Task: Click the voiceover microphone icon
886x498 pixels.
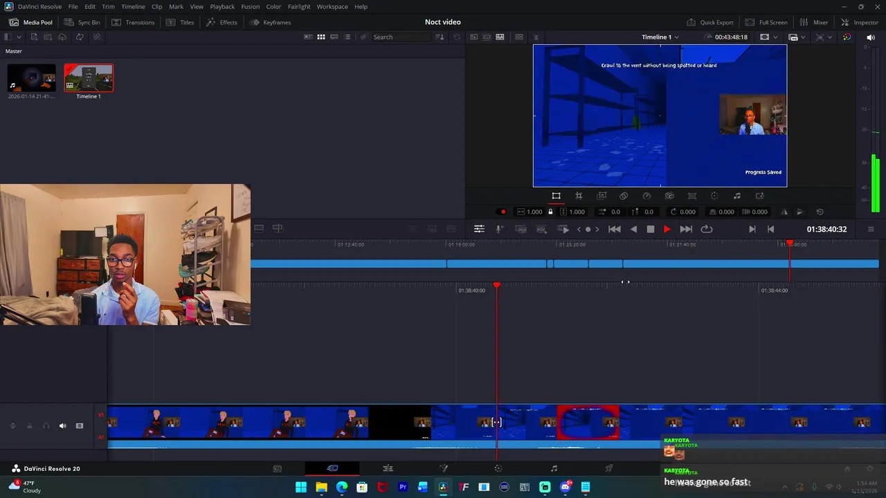Action: 500,229
